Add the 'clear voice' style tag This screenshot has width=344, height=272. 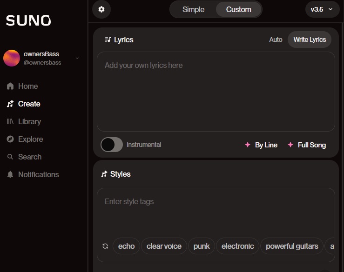pos(164,246)
